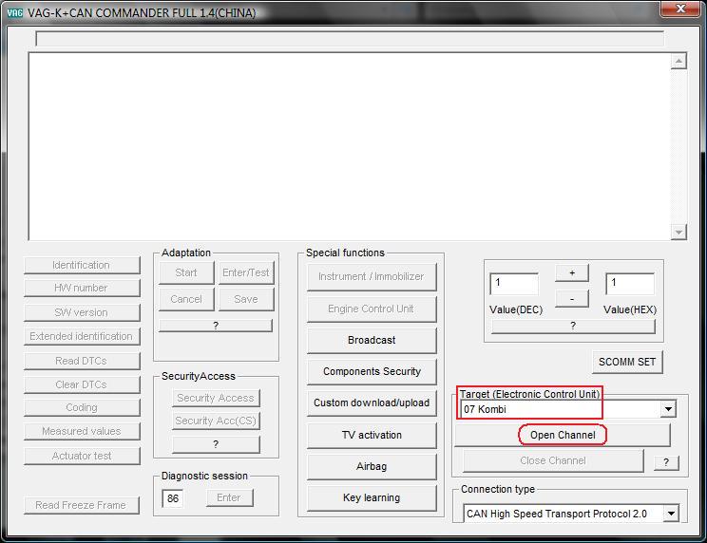707x543 pixels.
Task: Open the SCOMM SET settings
Action: point(627,362)
